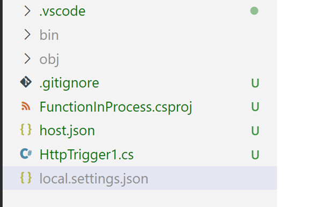Open the .gitignore file
Screen dimensions: 309x207
(x=69, y=83)
